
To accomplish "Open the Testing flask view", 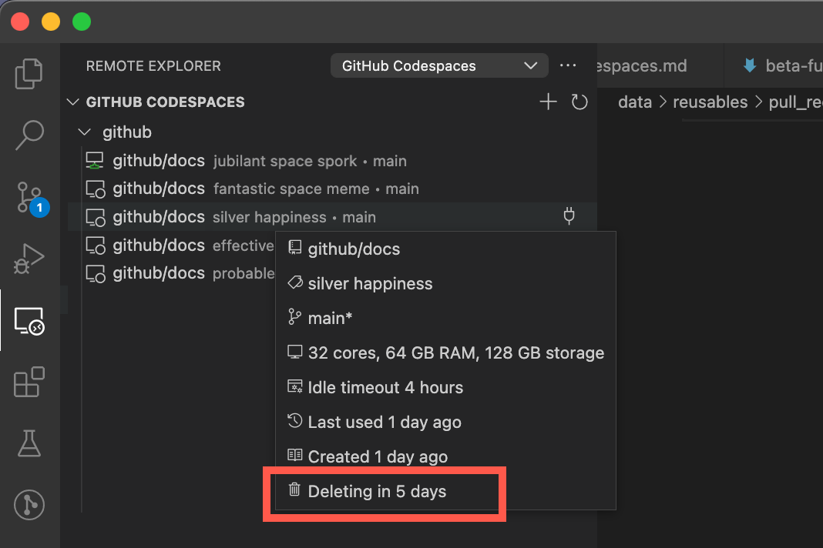I will tap(29, 443).
